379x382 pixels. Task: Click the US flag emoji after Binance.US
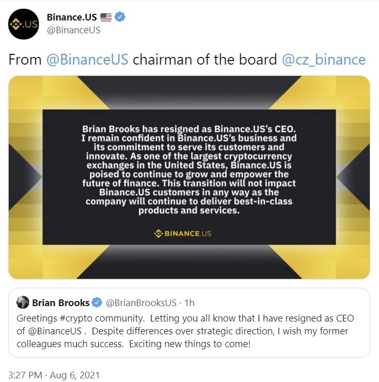coord(106,17)
